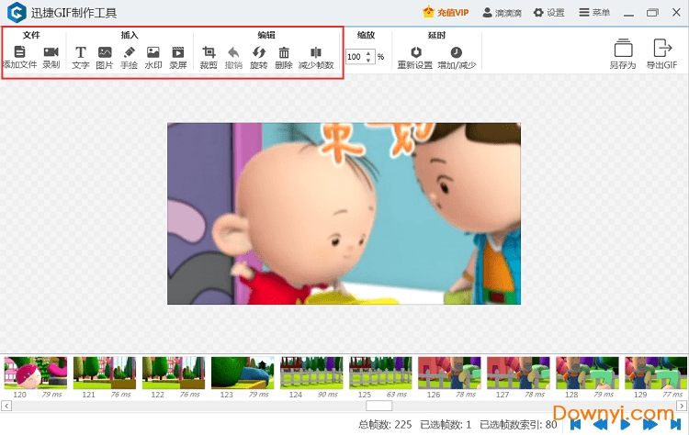Image resolution: width=689 pixels, height=435 pixels.
Task: Rotate the frame with 旋转 icon
Action: tap(259, 53)
